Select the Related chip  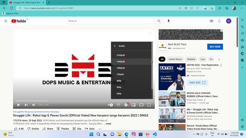coord(191,59)
